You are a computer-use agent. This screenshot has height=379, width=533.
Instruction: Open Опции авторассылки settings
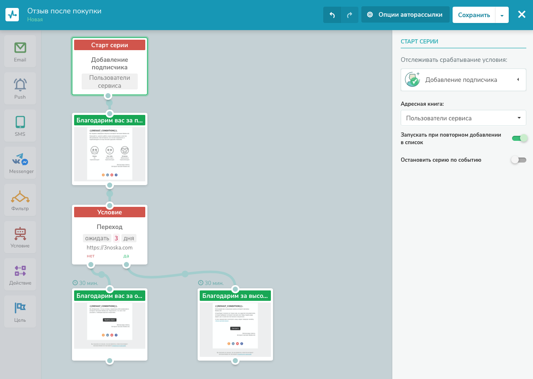coord(405,15)
